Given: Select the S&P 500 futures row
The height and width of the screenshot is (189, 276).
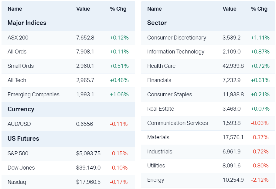Looking at the screenshot, I should [18, 153].
